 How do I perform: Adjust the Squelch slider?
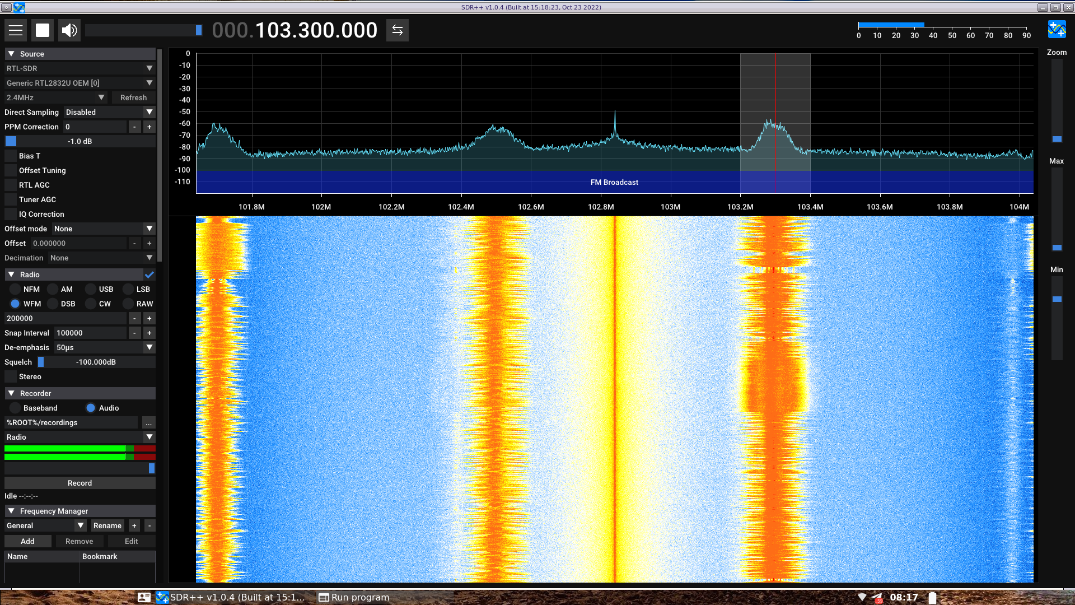tap(96, 362)
